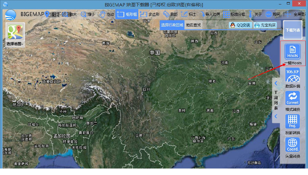
Task: Collapse toolbox panel with lower chevron
Action: pos(276,116)
